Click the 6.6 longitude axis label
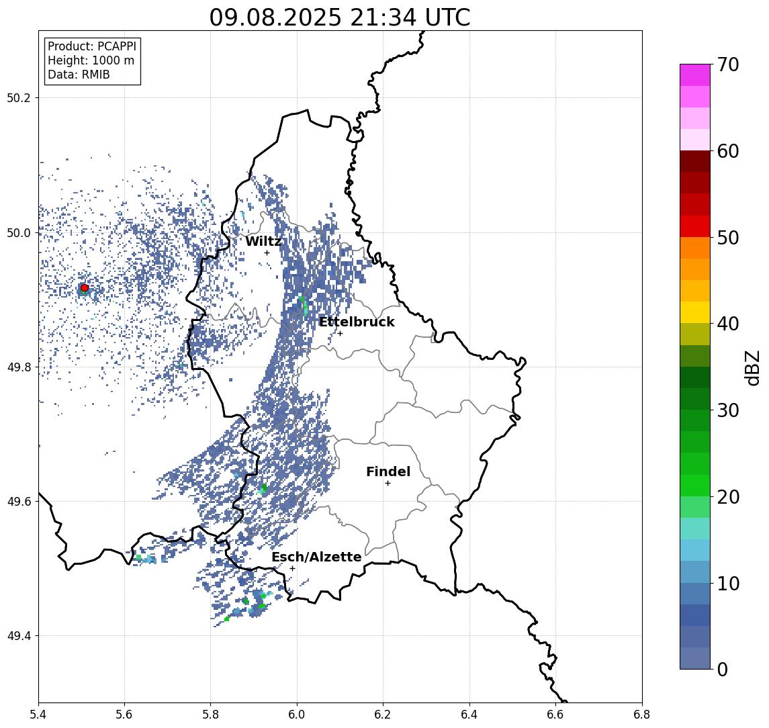Image resolution: width=769 pixels, height=728 pixels. click(x=555, y=715)
